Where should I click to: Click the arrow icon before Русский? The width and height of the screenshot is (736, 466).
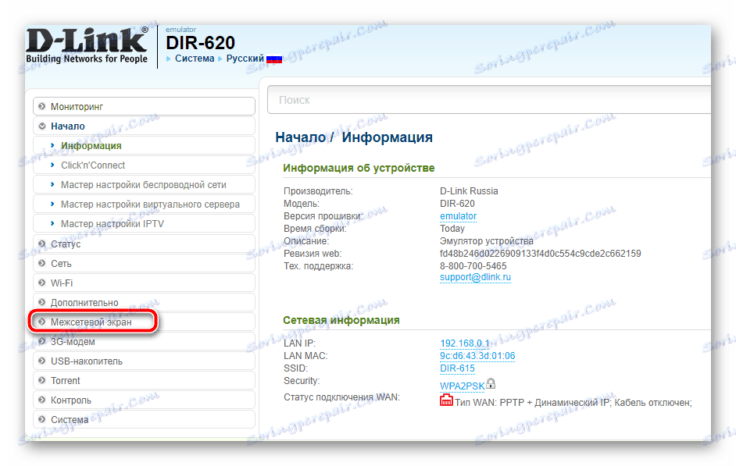(x=220, y=59)
